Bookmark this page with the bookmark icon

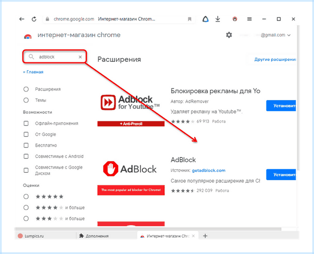point(189,19)
